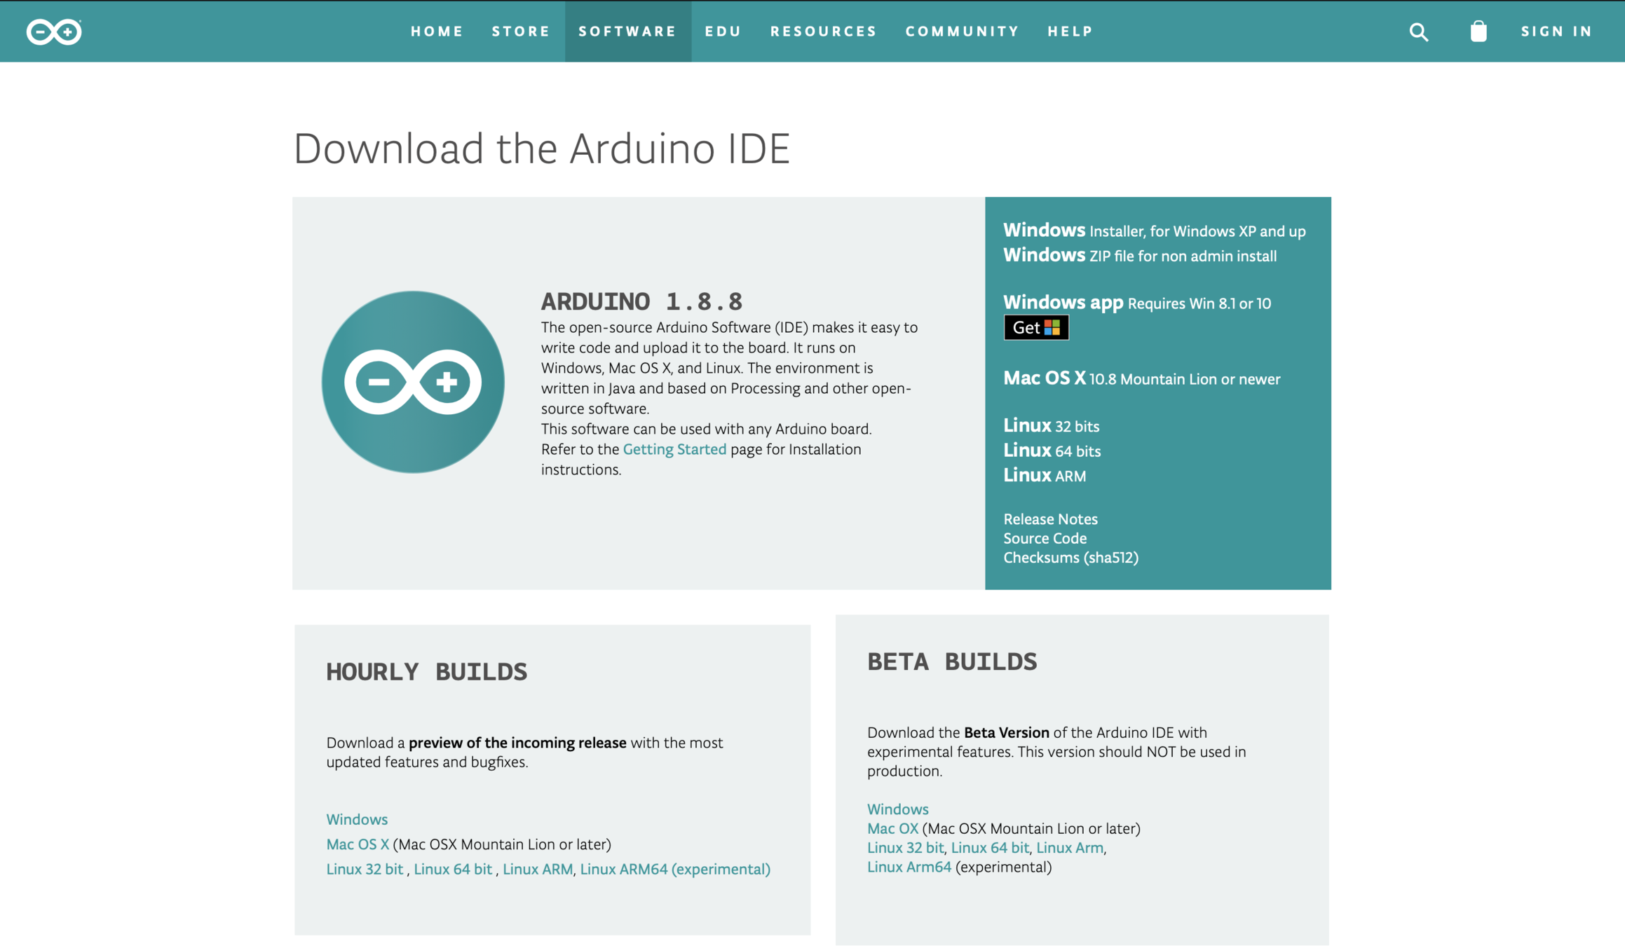
Task: Open the STORE menu item
Action: 521,32
